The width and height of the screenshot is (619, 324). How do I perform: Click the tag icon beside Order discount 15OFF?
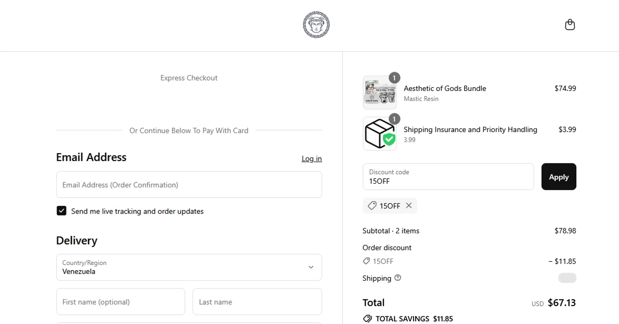point(366,261)
